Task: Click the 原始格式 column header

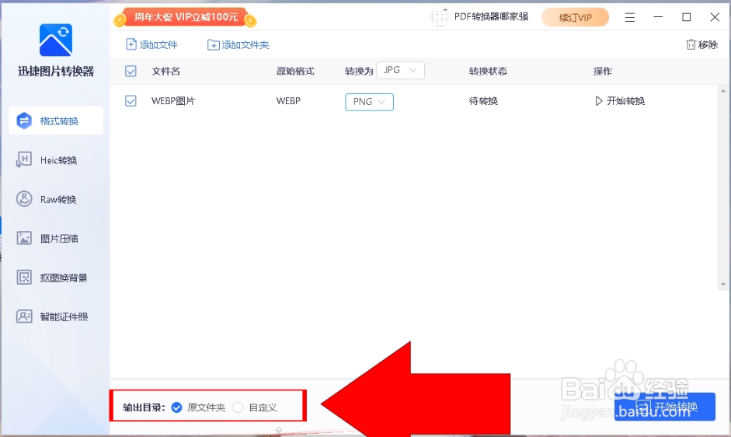Action: tap(295, 72)
